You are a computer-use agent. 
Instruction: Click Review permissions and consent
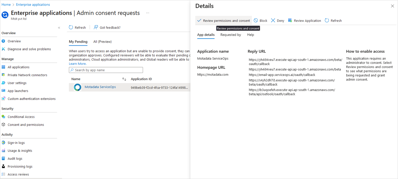click(223, 20)
